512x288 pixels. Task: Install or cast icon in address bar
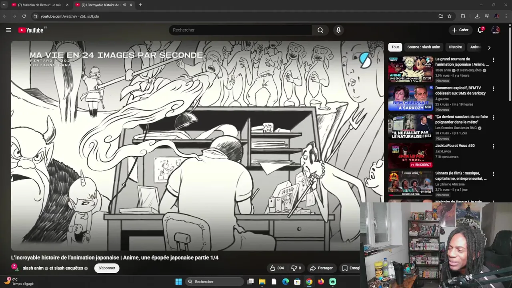pos(441,16)
